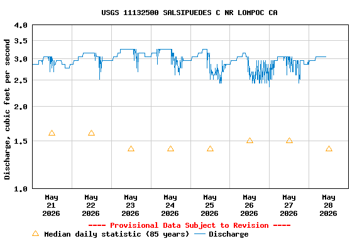
Task: Click the median triangle marker for May 25
Action: (210, 149)
